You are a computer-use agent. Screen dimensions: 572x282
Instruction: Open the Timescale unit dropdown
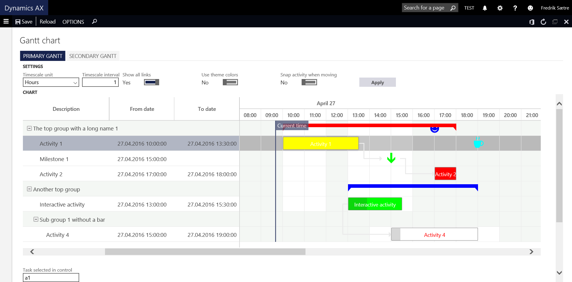pos(51,82)
